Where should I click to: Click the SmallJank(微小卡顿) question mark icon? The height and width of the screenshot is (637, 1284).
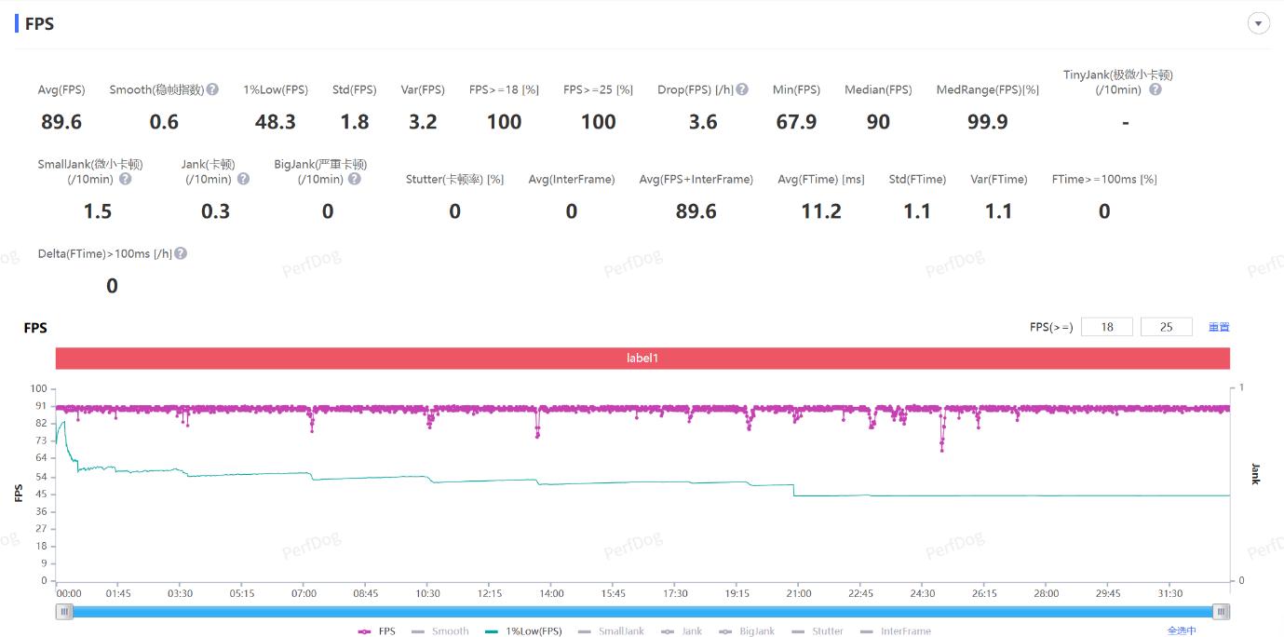pos(125,179)
